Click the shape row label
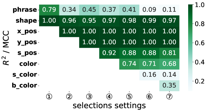The image size is (207, 112). [x=26, y=21]
